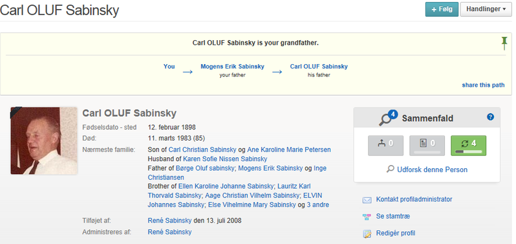The width and height of the screenshot is (516, 244).
Task: Click the envelope icon for Kontakt profiladministrator
Action: point(367,200)
